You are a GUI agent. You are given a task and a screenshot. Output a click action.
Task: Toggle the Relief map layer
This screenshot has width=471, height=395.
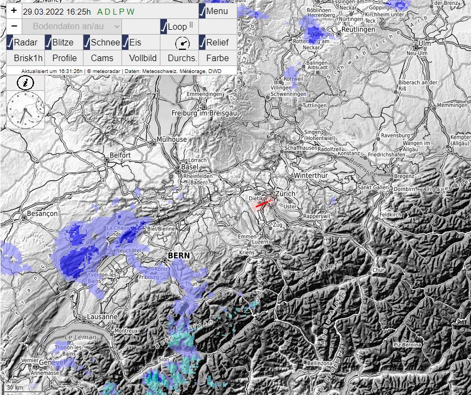(202, 42)
